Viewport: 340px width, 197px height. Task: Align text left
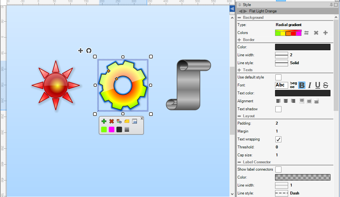278,101
